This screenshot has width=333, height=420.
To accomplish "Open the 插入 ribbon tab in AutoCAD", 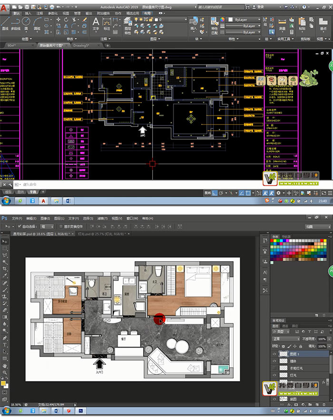I will click(x=28, y=13).
